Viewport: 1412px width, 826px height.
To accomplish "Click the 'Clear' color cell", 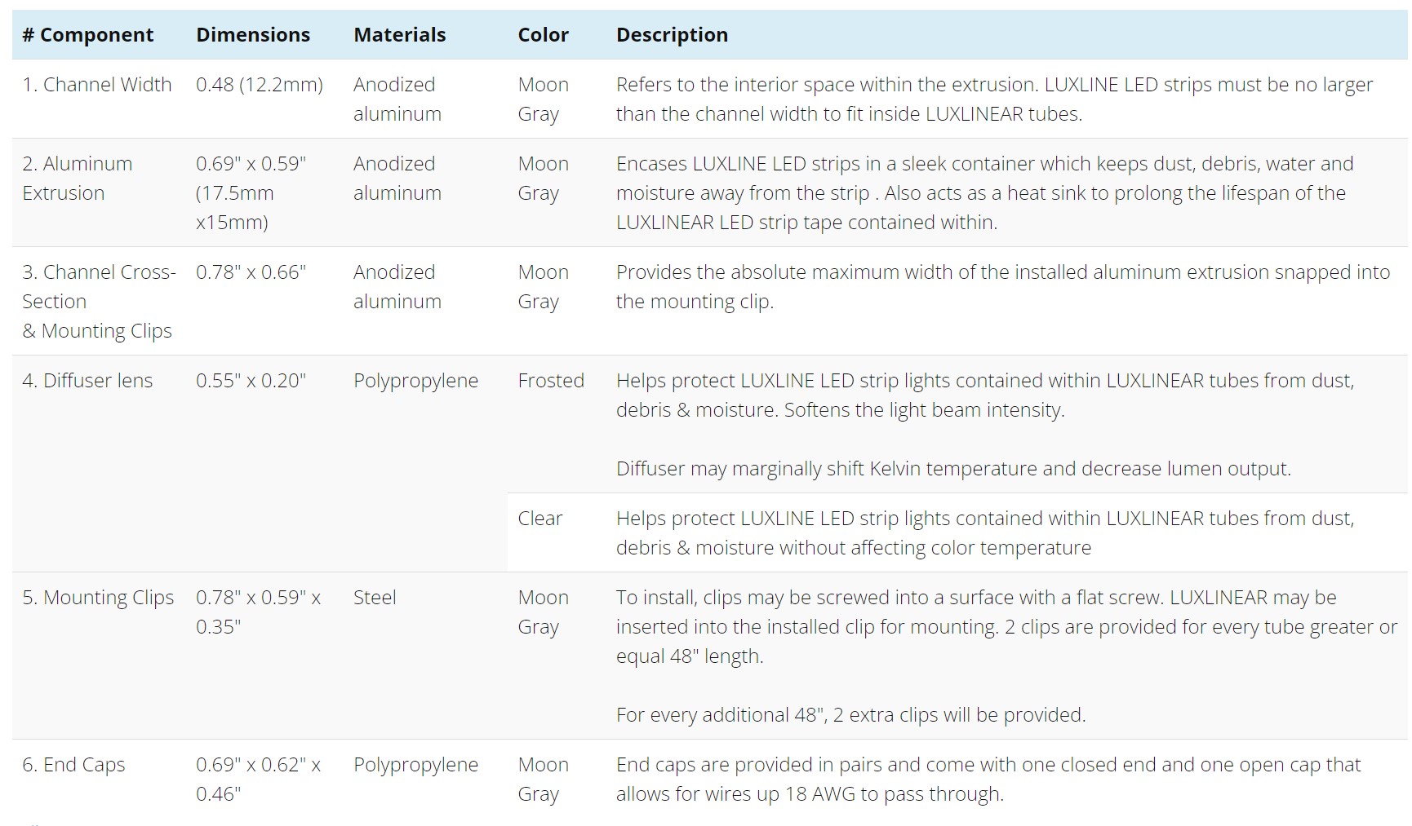I will point(540,519).
